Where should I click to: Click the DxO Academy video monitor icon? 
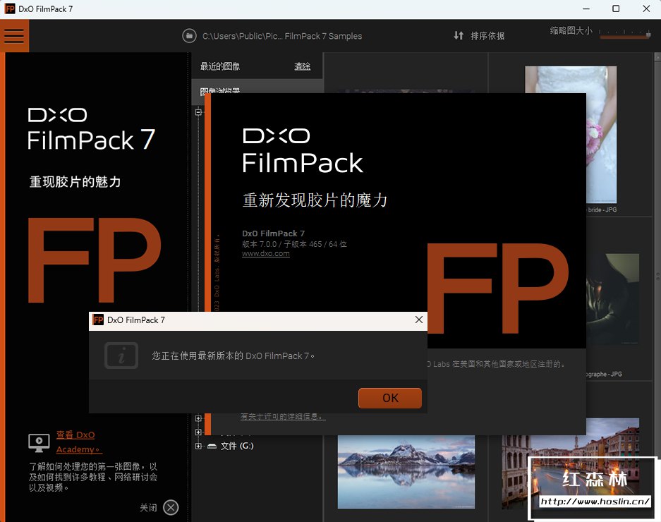[39, 443]
